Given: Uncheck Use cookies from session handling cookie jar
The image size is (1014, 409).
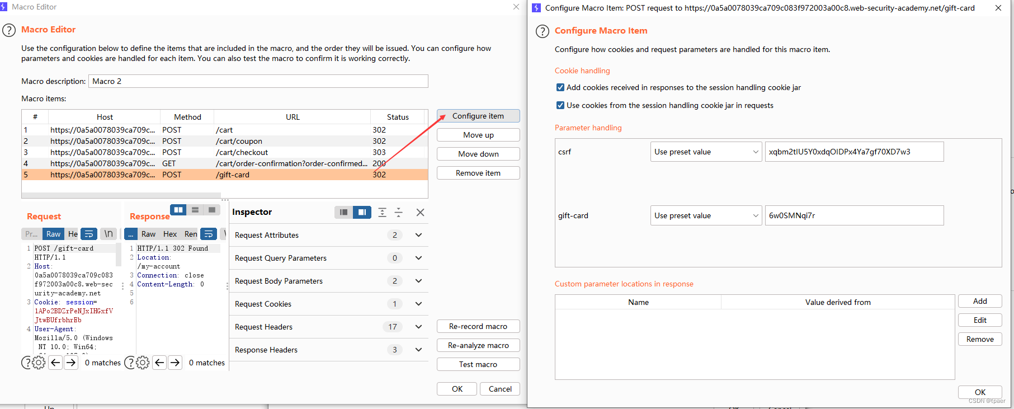Looking at the screenshot, I should pyautogui.click(x=560, y=105).
